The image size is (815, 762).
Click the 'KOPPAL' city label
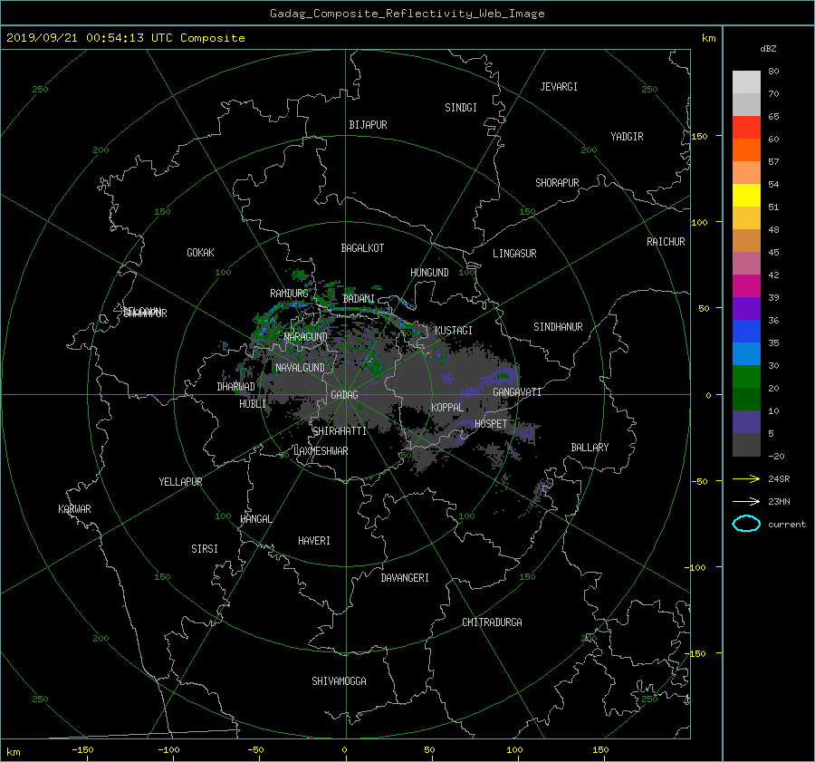click(x=447, y=408)
